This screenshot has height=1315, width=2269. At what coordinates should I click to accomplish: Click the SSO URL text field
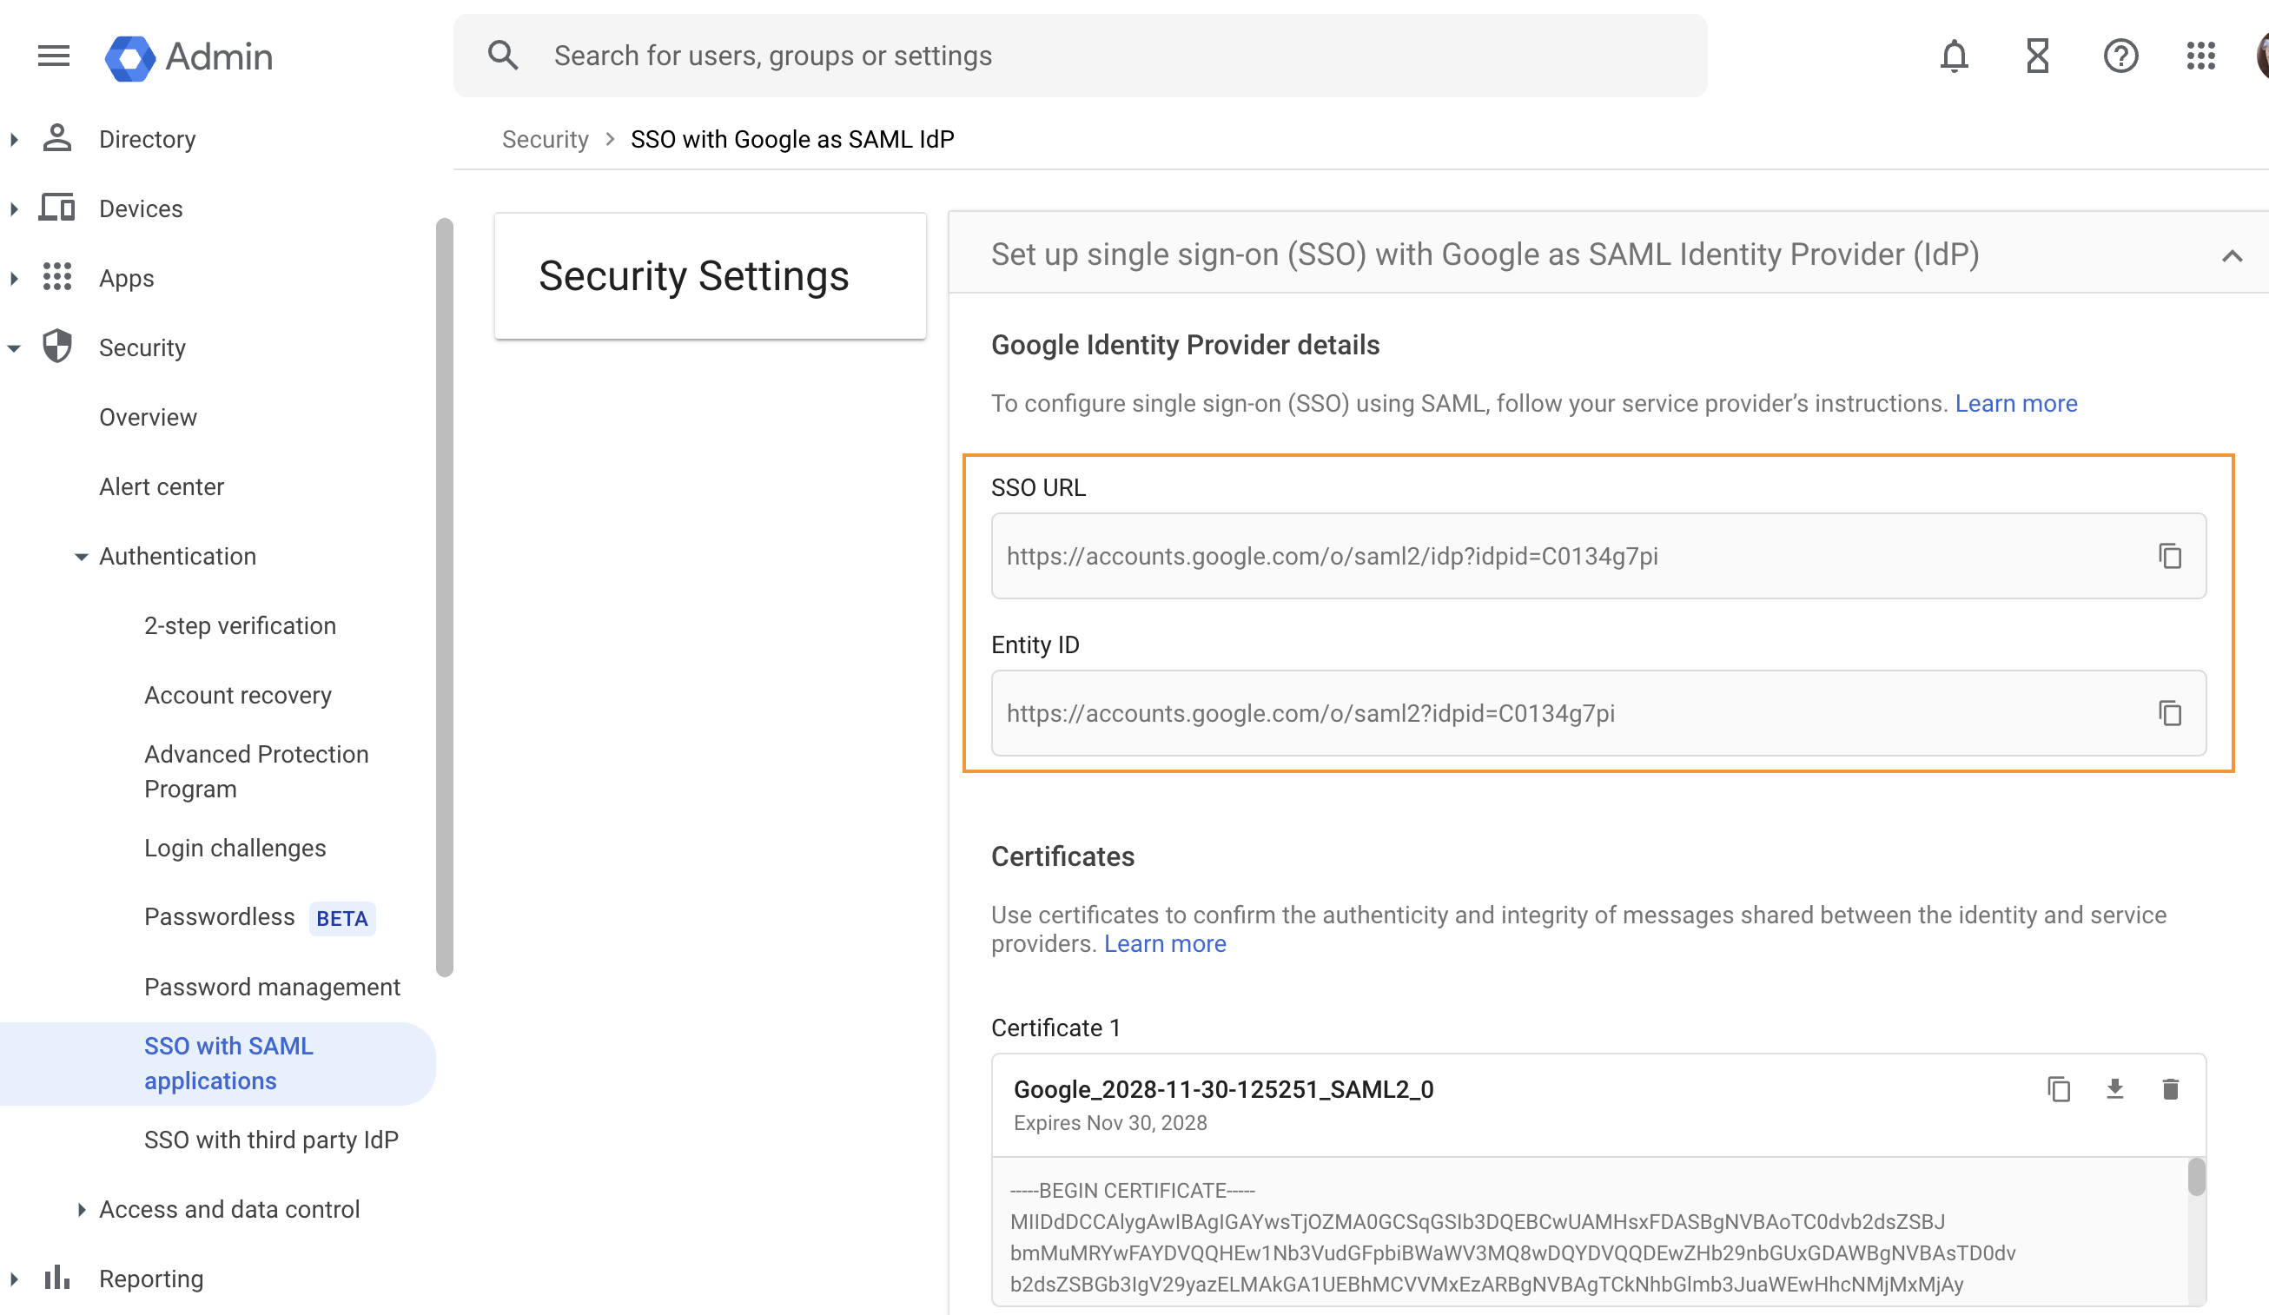[1598, 556]
